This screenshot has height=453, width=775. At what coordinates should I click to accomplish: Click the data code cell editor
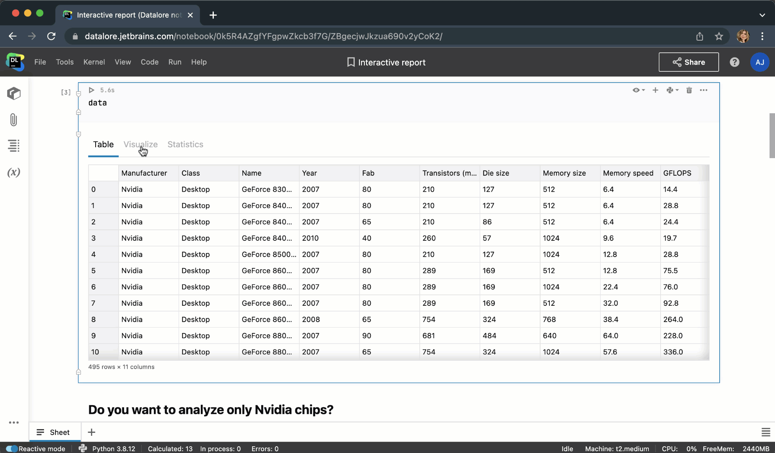(398, 103)
